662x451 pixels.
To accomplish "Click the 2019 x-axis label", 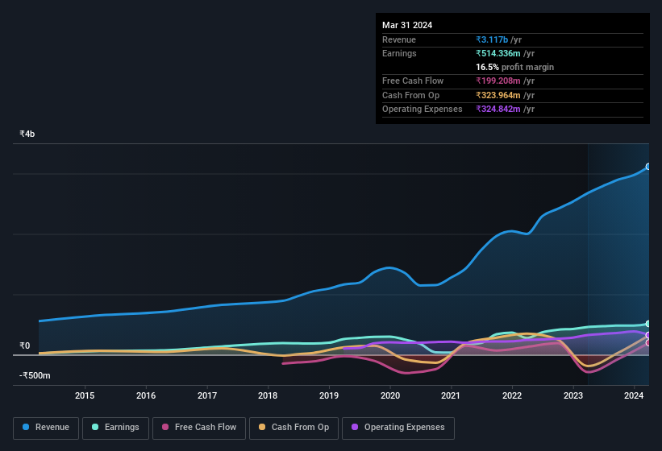I will coord(329,395).
